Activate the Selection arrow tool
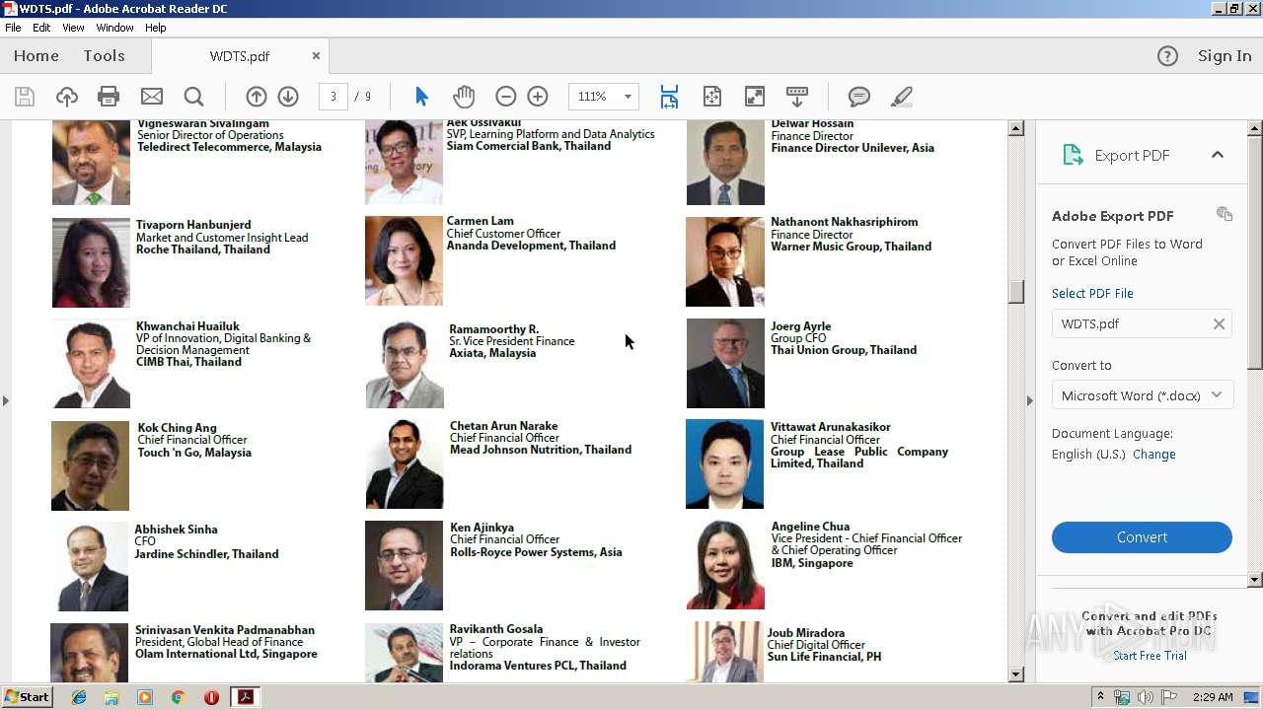Screen dimensions: 1263x710 422,97
